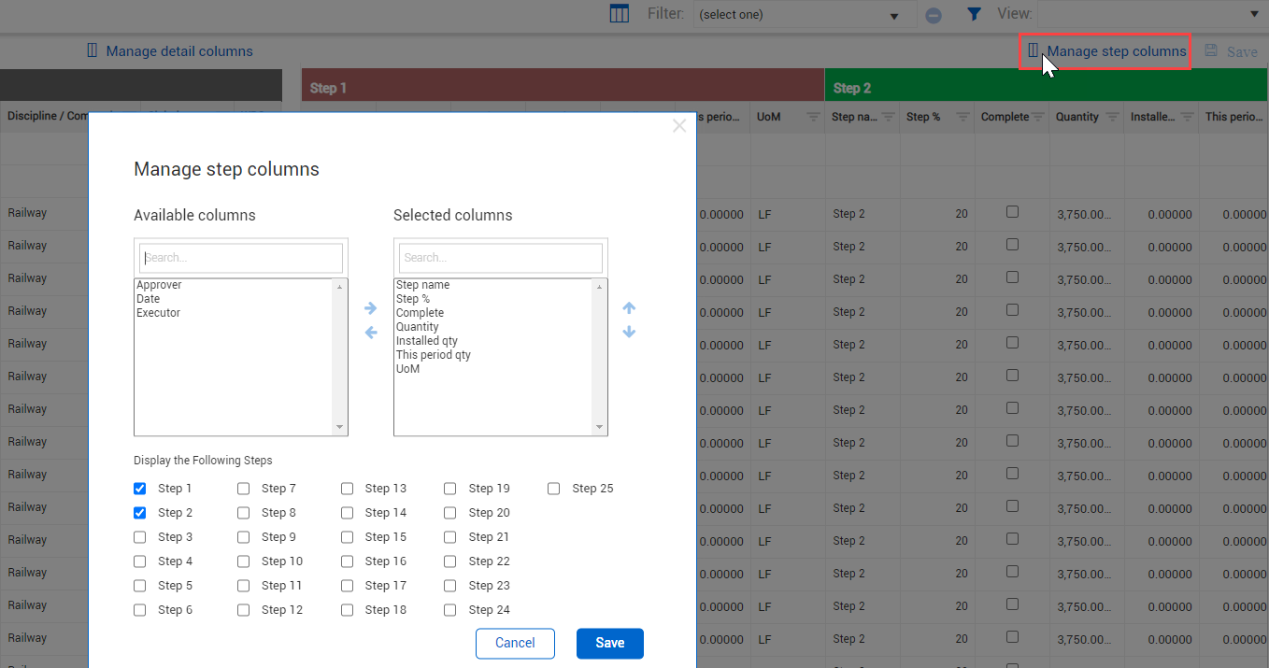
Task: Click the remove filter minus icon
Action: pos(933,15)
